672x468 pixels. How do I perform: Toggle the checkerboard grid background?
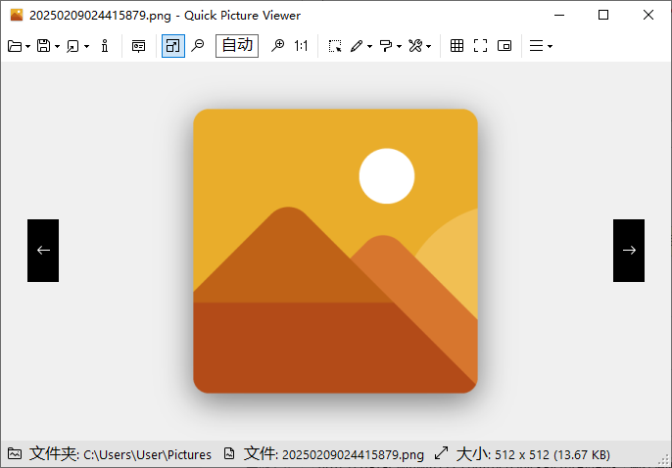(456, 46)
